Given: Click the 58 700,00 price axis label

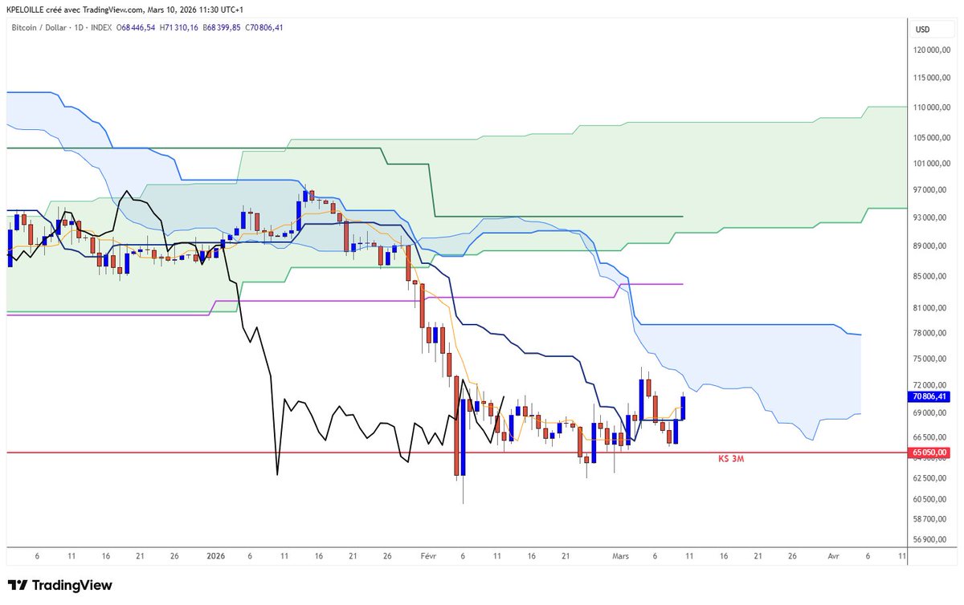Looking at the screenshot, I should 930,519.
